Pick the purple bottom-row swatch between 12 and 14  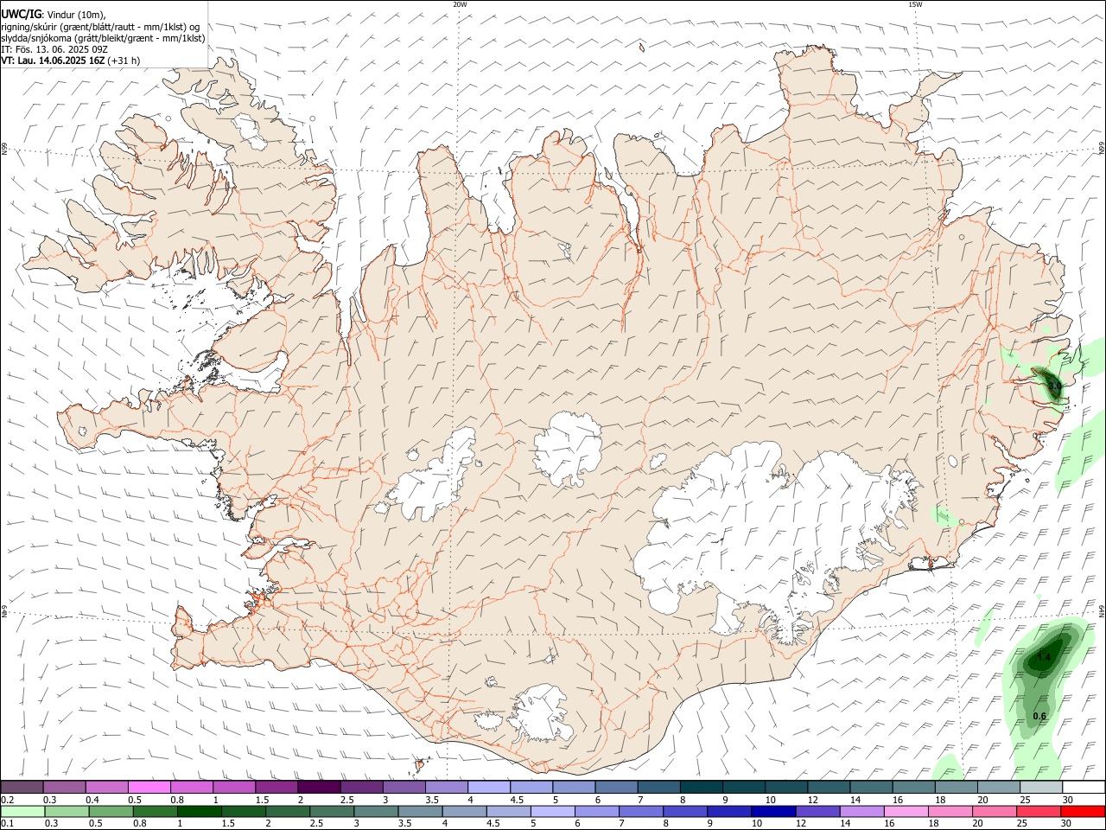(817, 812)
